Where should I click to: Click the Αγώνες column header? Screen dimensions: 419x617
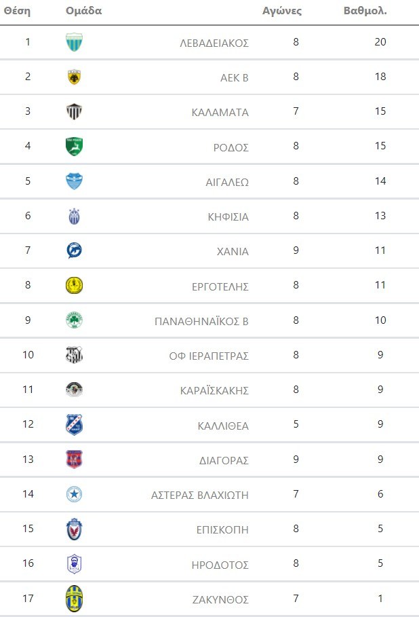(x=282, y=12)
